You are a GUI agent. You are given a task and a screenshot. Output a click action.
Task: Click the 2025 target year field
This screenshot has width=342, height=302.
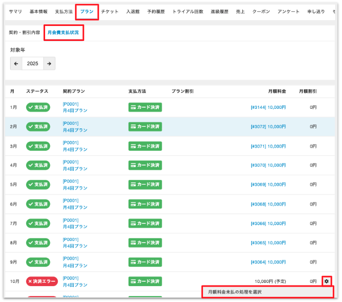click(32, 64)
